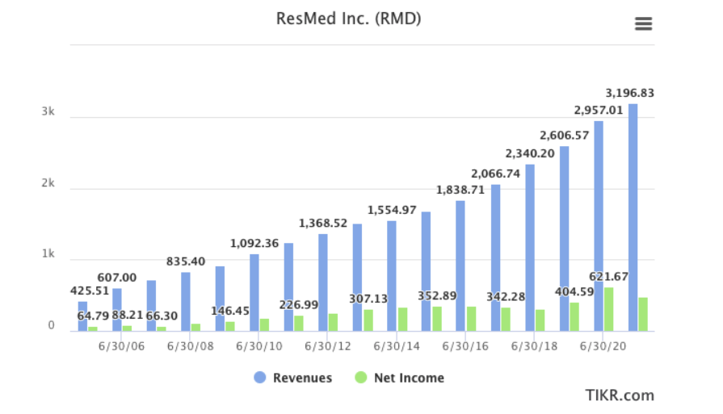Select the 425.51 revenue data label

90,291
